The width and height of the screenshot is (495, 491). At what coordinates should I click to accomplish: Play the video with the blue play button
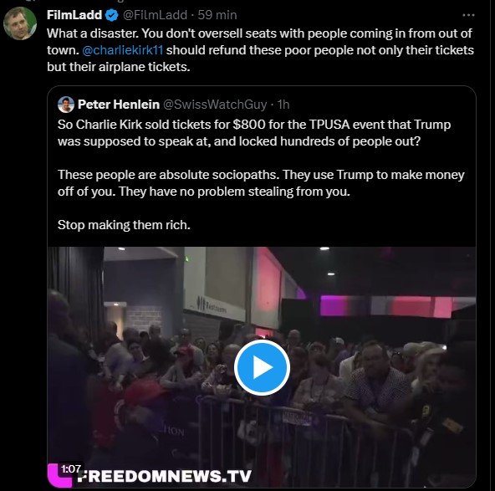coord(262,367)
